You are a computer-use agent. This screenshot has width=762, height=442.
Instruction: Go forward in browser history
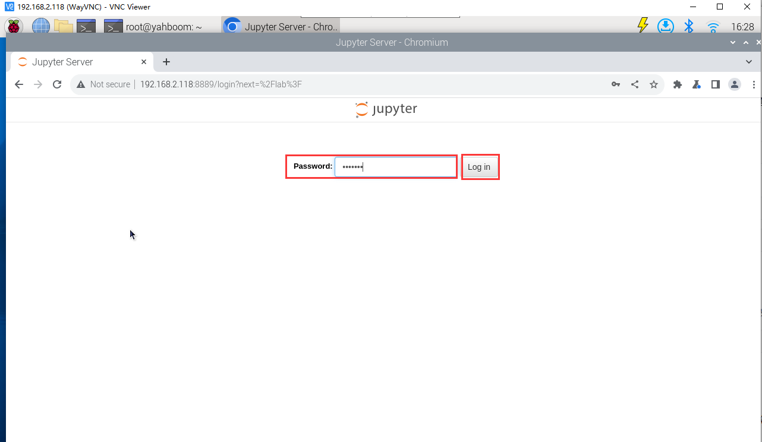click(x=38, y=84)
